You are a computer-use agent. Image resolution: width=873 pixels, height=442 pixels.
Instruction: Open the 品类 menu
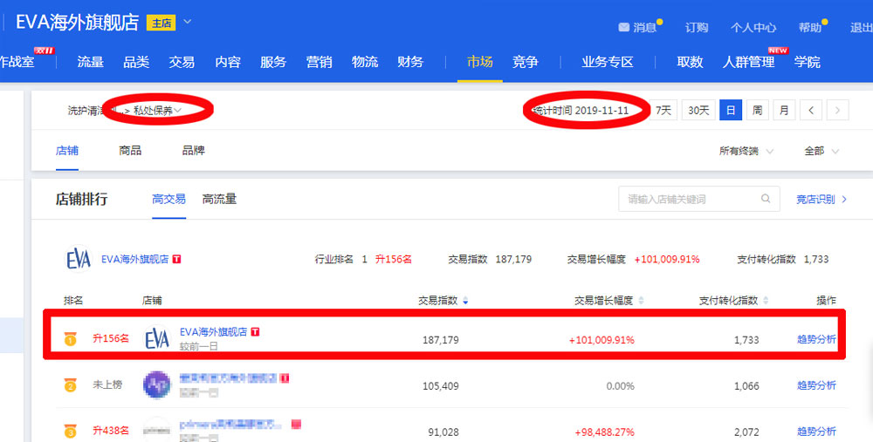136,62
